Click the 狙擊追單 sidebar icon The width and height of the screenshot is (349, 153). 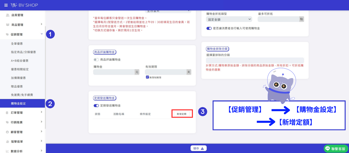tap(7, 142)
